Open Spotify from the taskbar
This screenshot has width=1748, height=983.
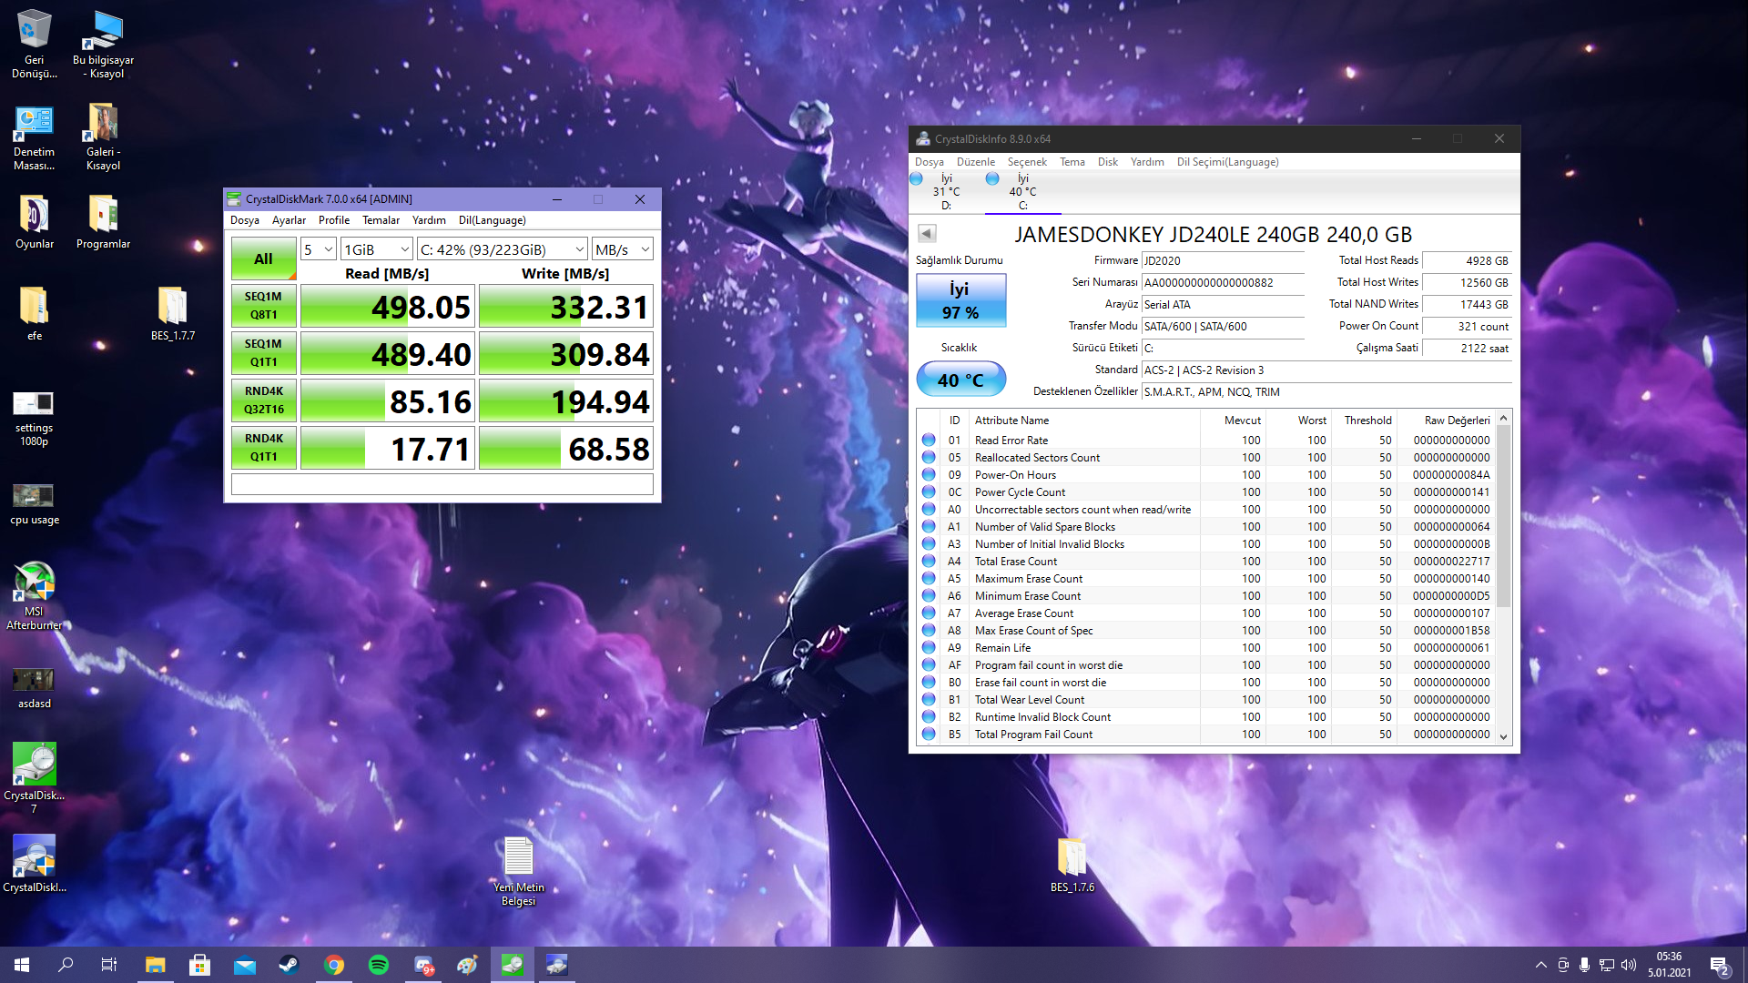coord(378,965)
